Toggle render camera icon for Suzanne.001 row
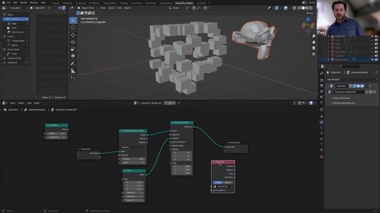Image resolution: width=380 pixels, height=213 pixels. pyautogui.click(x=376, y=60)
